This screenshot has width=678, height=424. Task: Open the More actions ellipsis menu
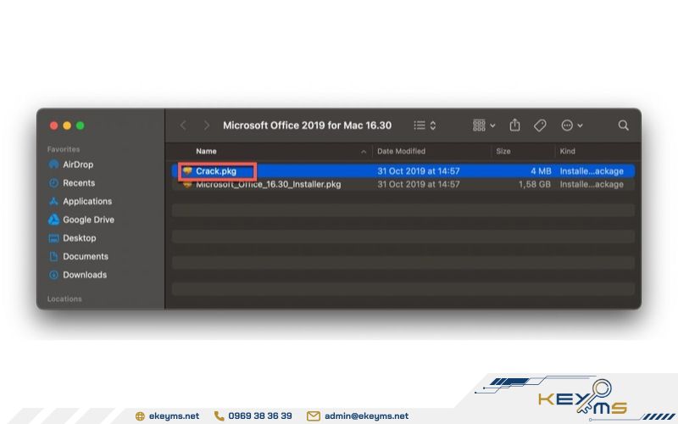click(571, 126)
